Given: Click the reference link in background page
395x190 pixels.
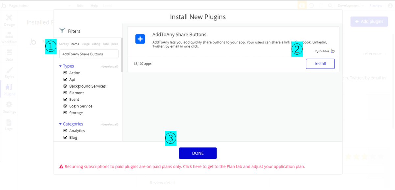Looking at the screenshot, I should [x=375, y=54].
